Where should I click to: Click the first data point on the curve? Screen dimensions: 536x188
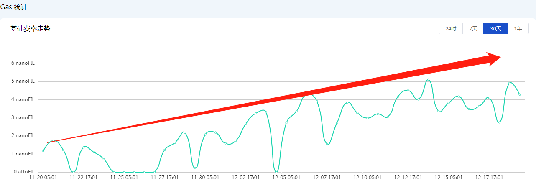click(x=43, y=151)
